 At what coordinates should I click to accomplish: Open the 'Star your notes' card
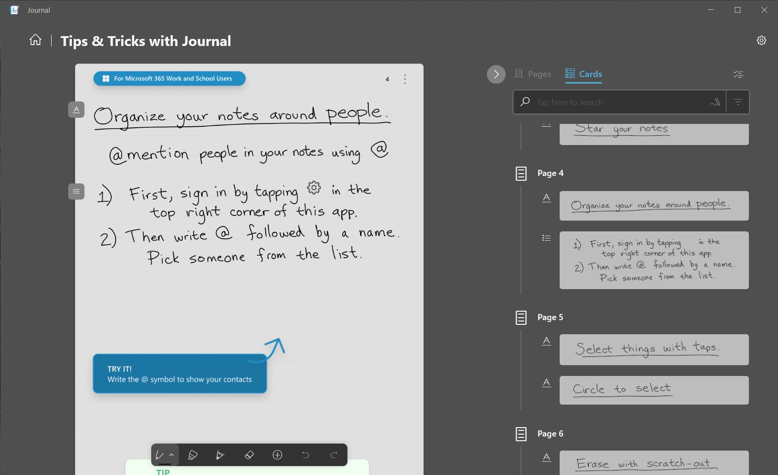(x=654, y=134)
